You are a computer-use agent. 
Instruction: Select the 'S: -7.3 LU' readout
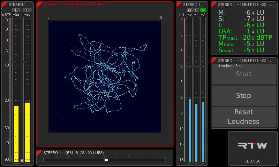[241, 19]
